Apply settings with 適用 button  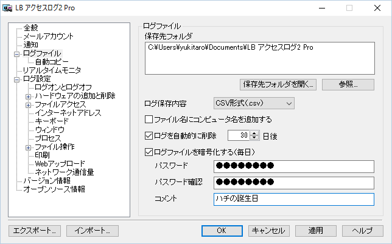coord(316,231)
